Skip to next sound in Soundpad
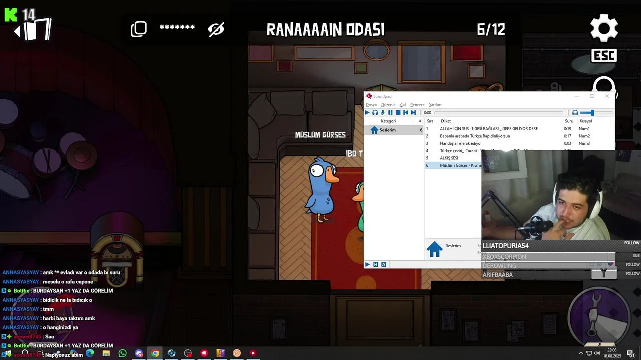This screenshot has height=360, width=641. pyautogui.click(x=413, y=113)
